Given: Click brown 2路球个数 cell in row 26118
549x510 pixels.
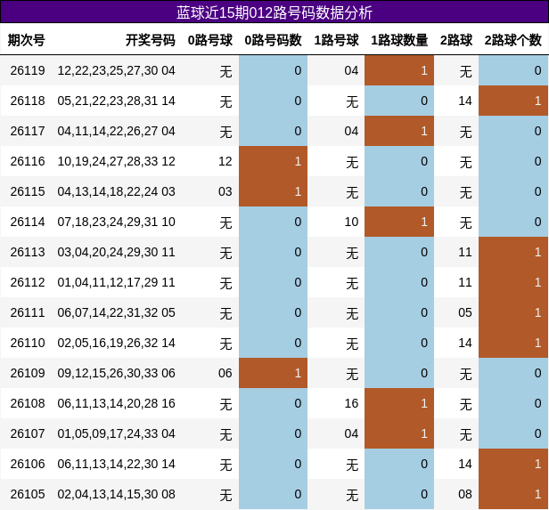Looking at the screenshot, I should (x=513, y=101).
